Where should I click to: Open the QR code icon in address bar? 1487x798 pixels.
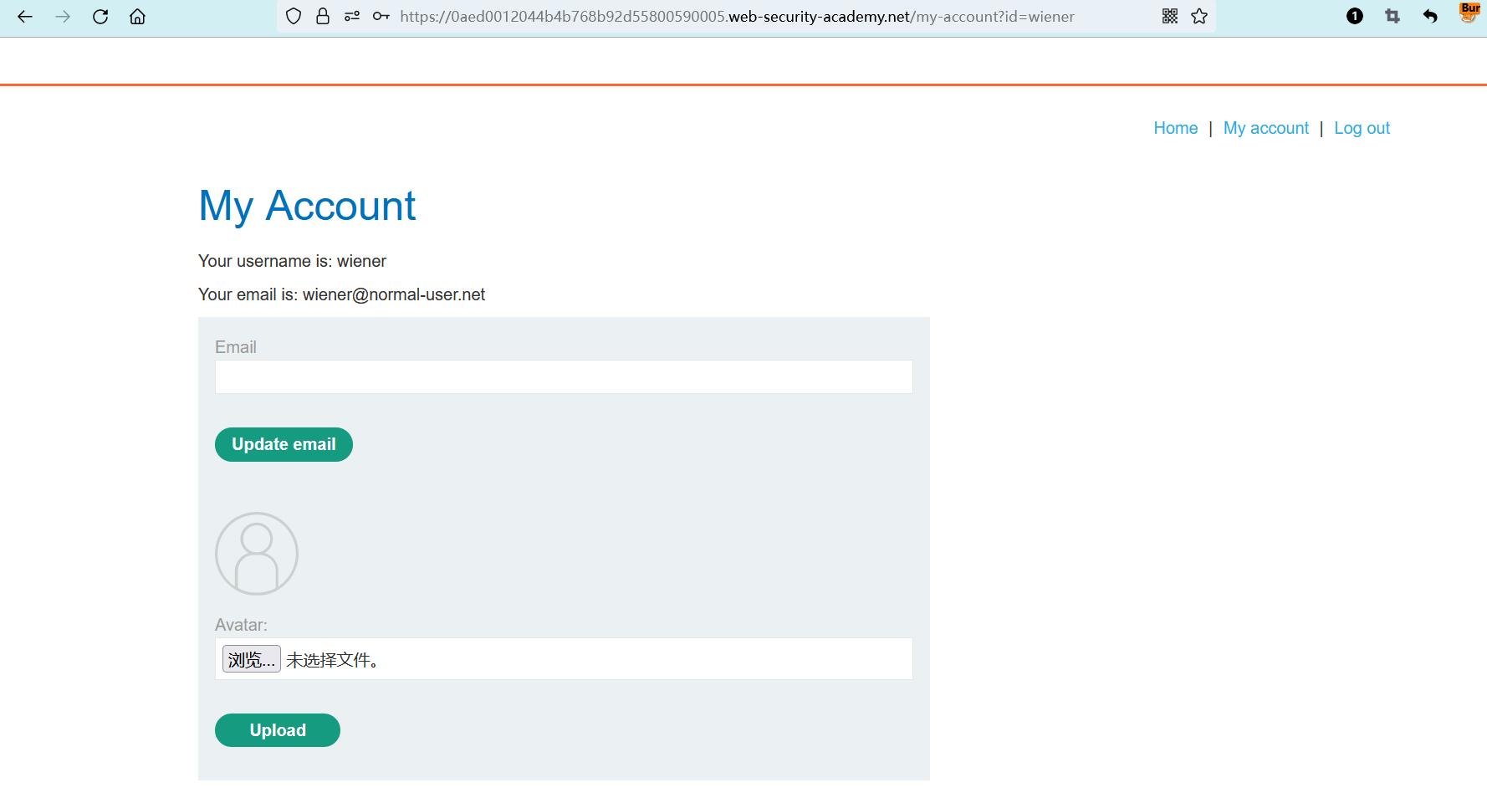(1170, 17)
